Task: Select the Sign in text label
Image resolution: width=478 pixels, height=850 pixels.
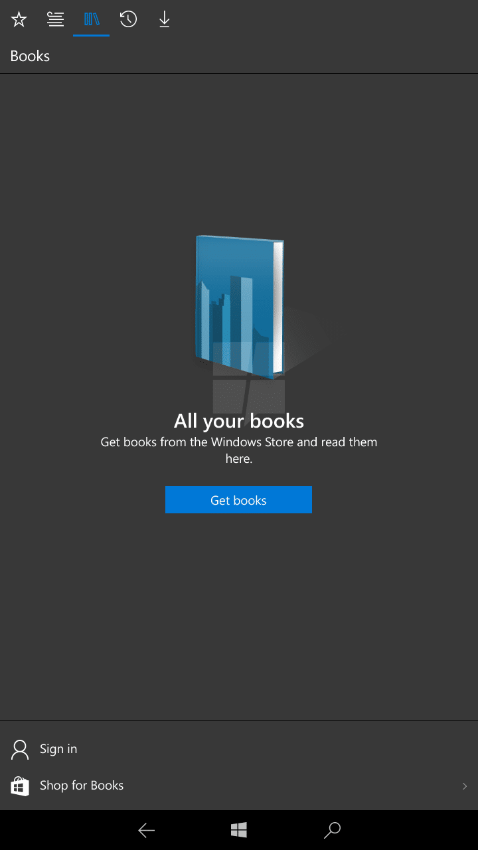Action: pyautogui.click(x=58, y=749)
